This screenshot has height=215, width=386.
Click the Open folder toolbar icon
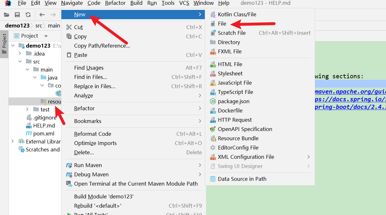(7, 14)
